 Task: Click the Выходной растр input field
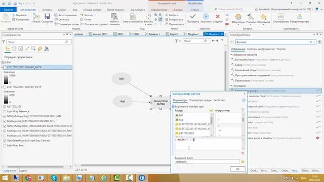point(207,162)
